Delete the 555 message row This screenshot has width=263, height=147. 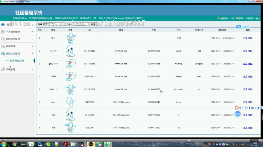(250, 115)
